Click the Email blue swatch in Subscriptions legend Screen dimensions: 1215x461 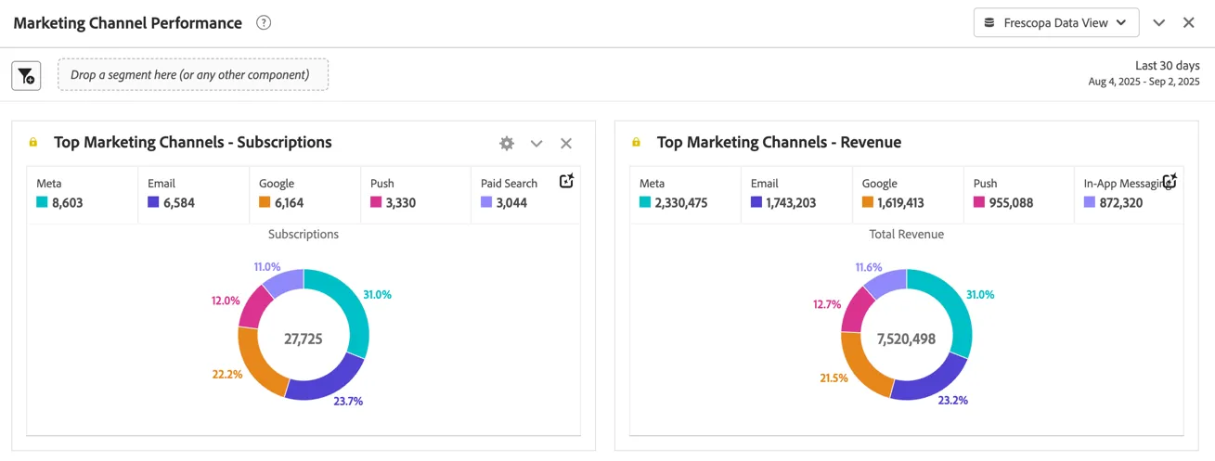tap(153, 202)
